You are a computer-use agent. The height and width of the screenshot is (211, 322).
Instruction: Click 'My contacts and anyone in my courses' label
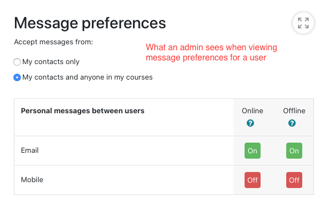[87, 77]
